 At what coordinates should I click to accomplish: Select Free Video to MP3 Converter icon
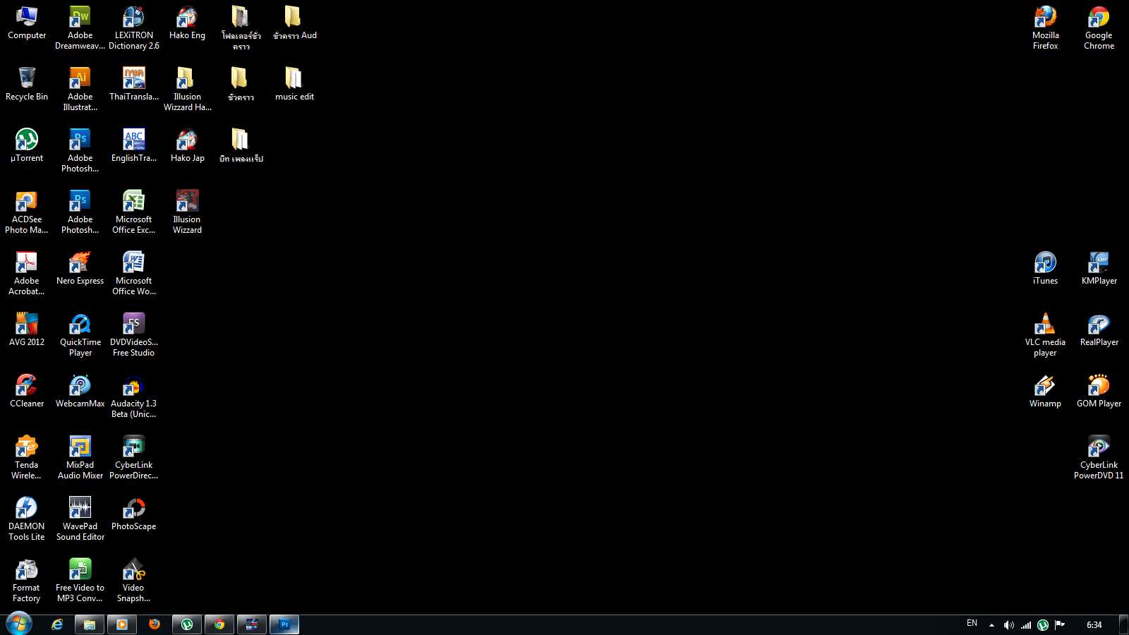pos(80,580)
